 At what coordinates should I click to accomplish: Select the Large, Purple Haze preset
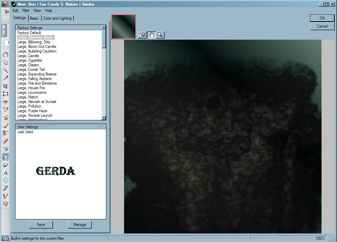tap(32, 111)
